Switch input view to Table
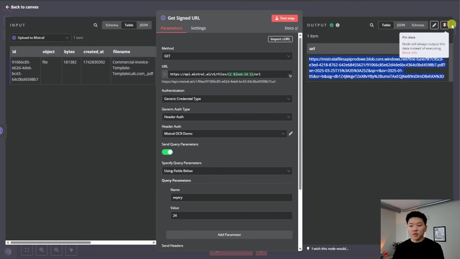460x259 pixels. pos(129,25)
